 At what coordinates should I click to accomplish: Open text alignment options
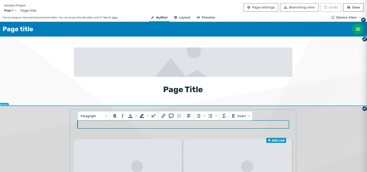tap(189, 116)
